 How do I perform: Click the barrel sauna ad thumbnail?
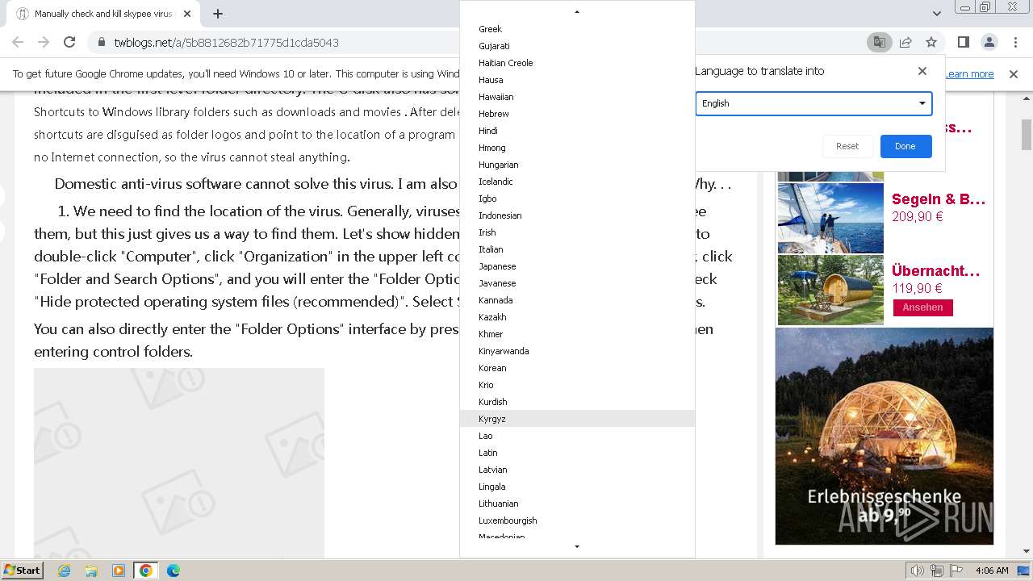point(830,290)
